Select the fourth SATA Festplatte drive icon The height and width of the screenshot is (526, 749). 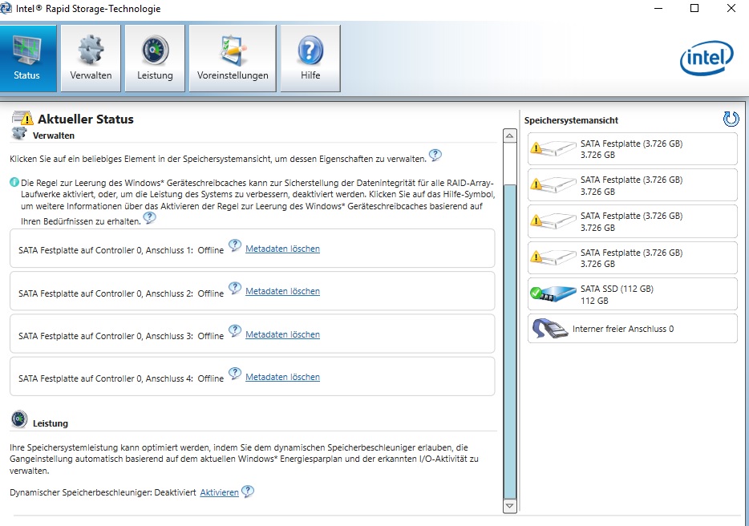[553, 257]
